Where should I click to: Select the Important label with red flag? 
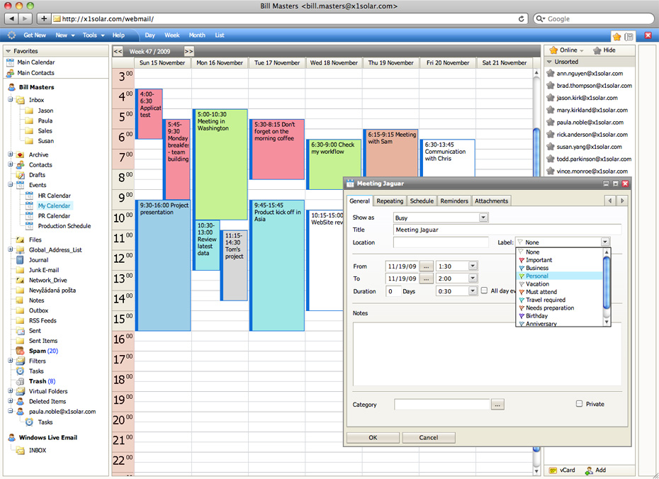coord(539,260)
